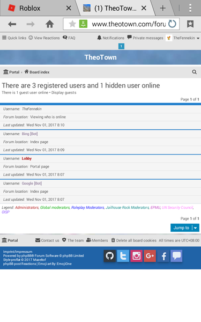Open The team page
This screenshot has width=201, height=322.
[73, 240]
